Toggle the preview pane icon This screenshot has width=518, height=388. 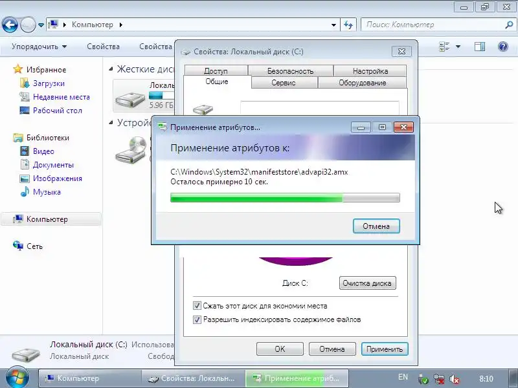click(x=480, y=47)
